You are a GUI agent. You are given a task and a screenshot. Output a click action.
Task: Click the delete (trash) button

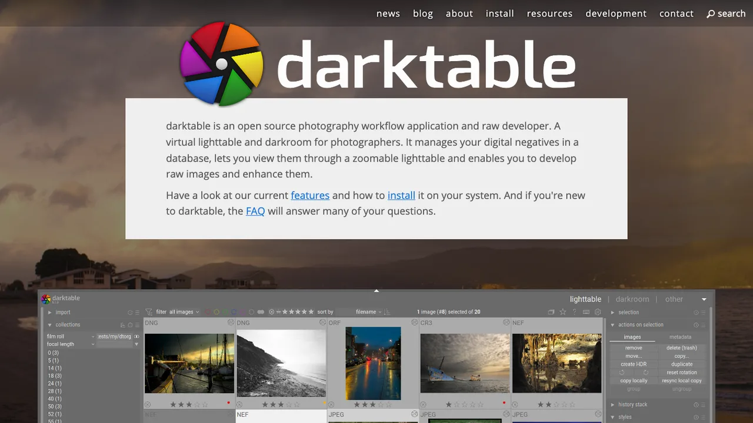(x=682, y=348)
